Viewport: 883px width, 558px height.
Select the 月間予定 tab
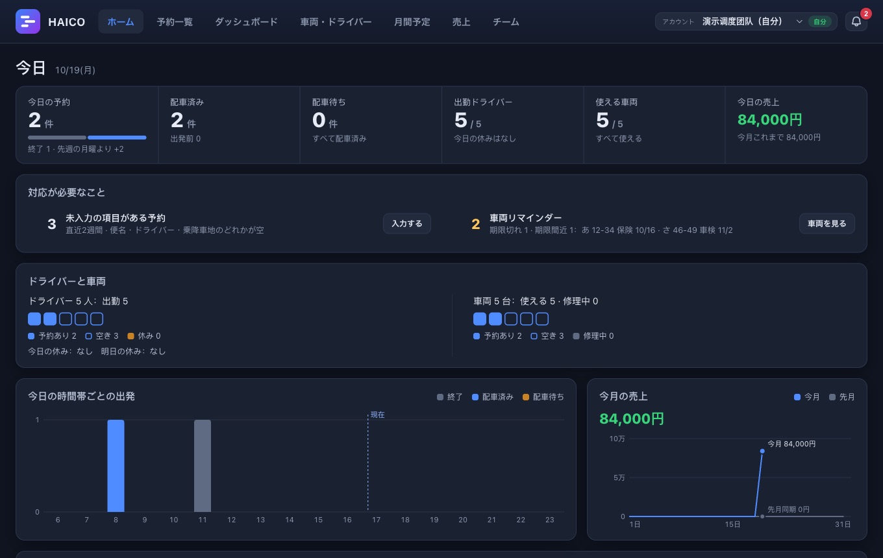[x=412, y=21]
